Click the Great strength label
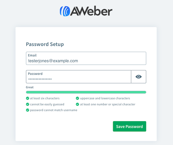Screen dimensions: 173x145 (x=30, y=87)
